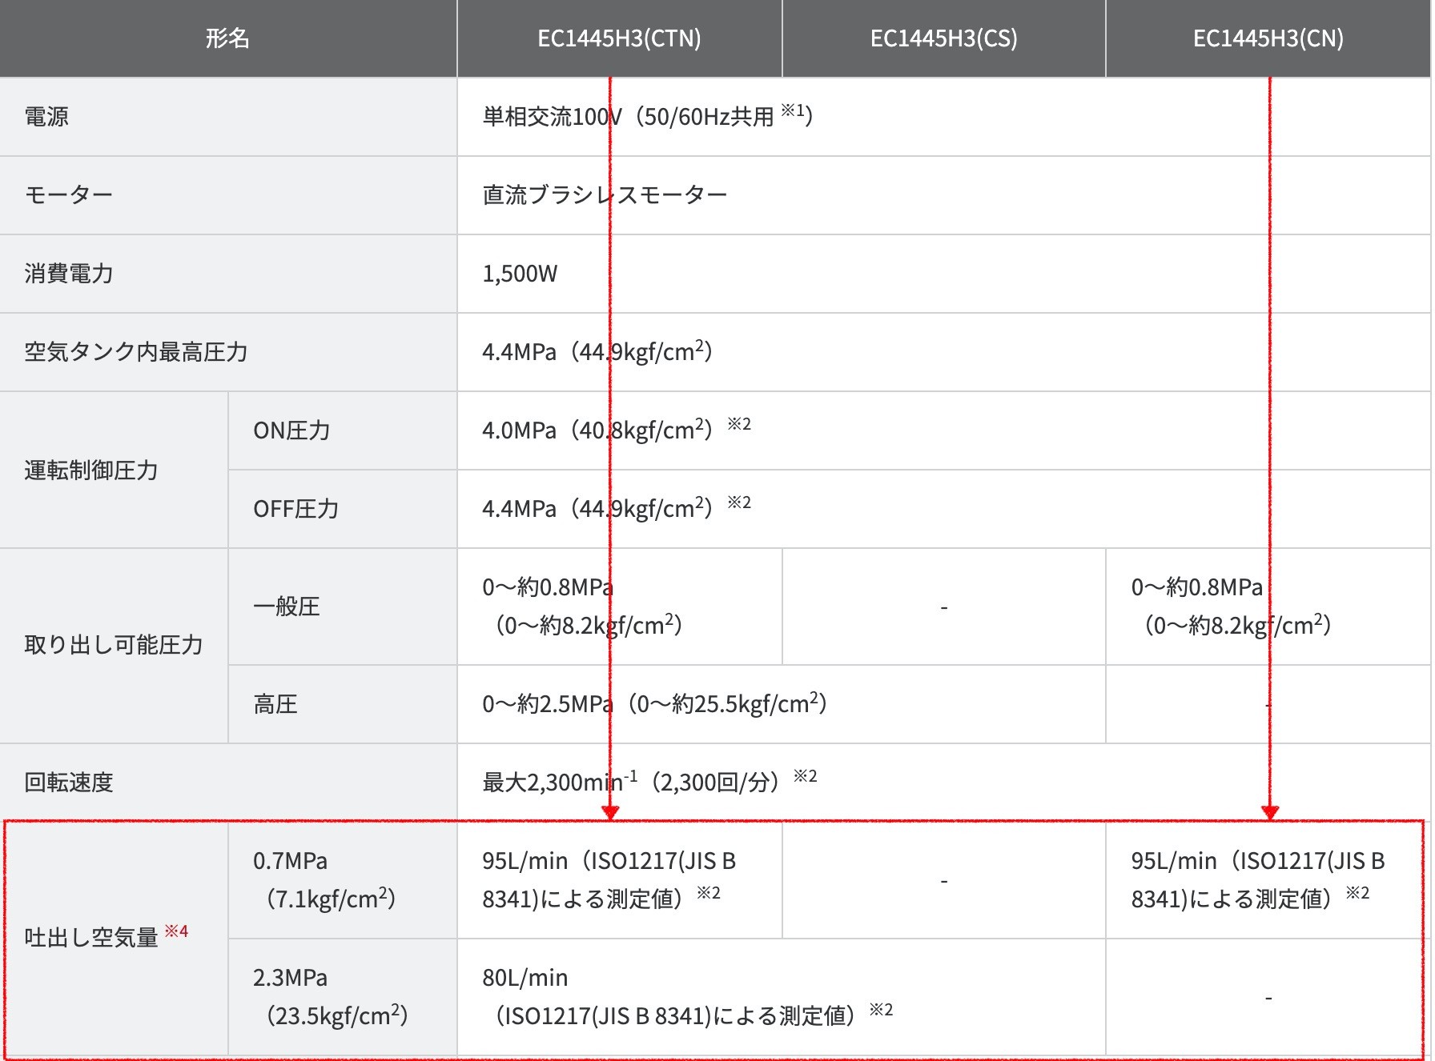Click the red ※4 footnote marker

pyautogui.click(x=176, y=931)
